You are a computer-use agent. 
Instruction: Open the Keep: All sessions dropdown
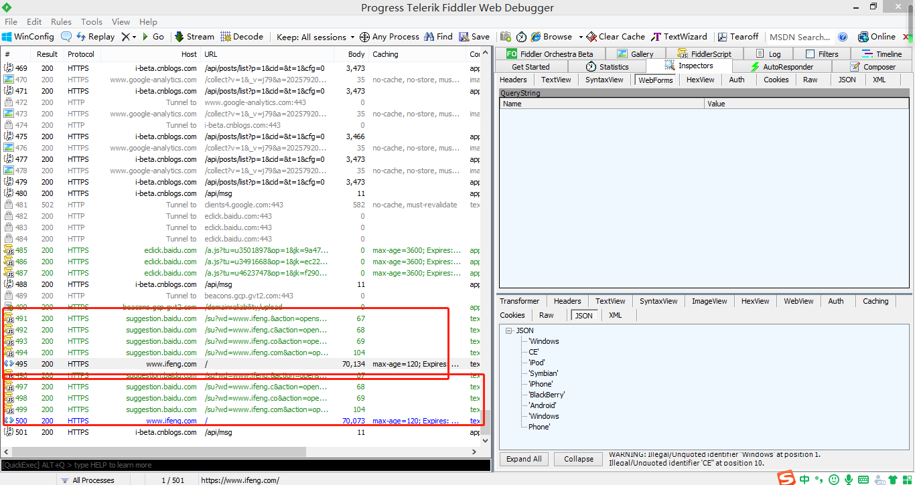[315, 37]
